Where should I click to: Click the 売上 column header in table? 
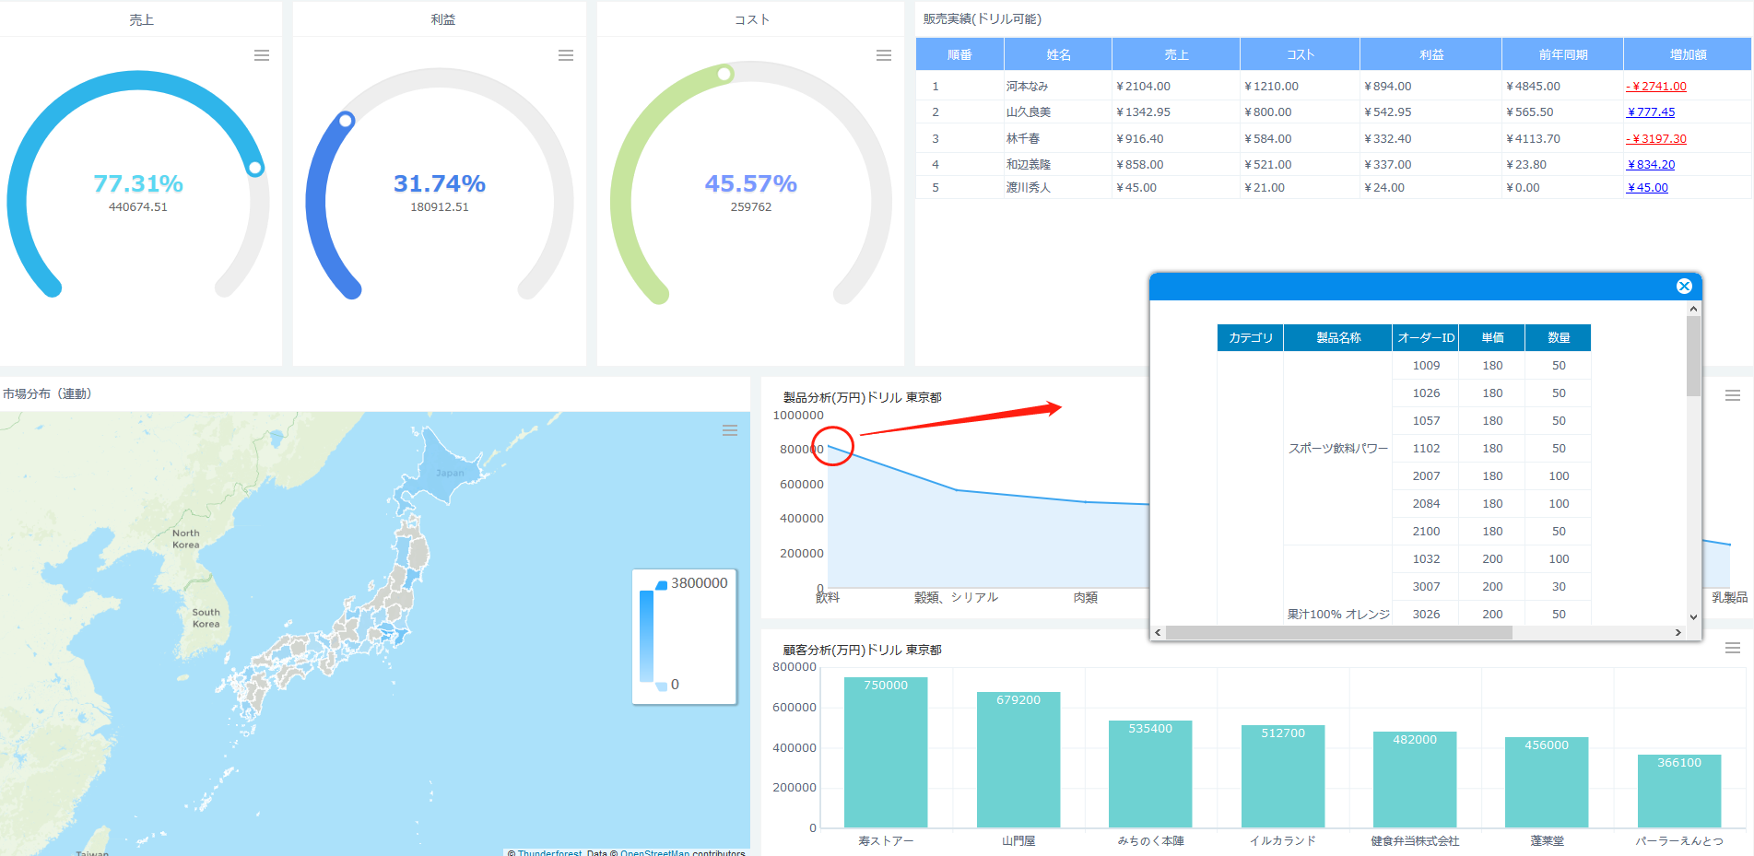1176,54
